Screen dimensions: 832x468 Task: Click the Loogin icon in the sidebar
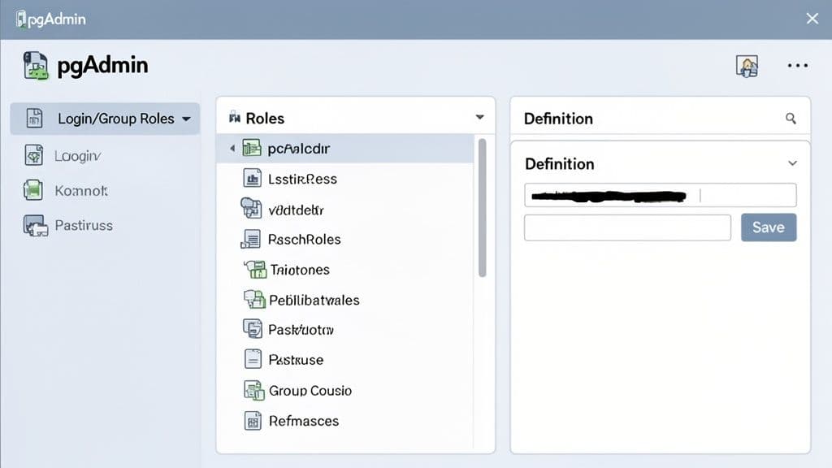click(33, 154)
